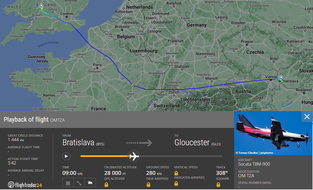Screen dimensions: 313x190
Task: Click the Bratislava (BTS) origin name
Action: pos(83,143)
